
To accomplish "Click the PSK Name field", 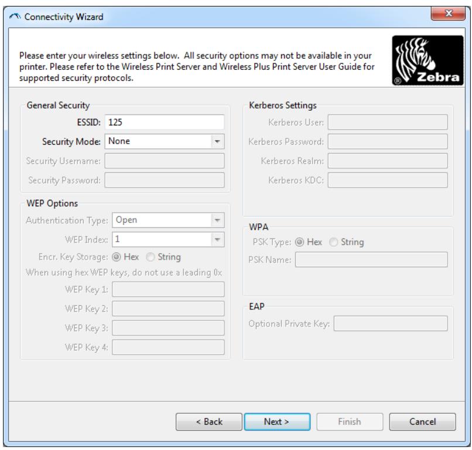I will click(371, 260).
